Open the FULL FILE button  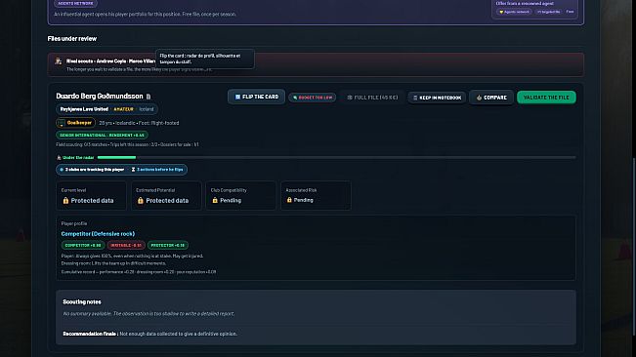point(372,98)
